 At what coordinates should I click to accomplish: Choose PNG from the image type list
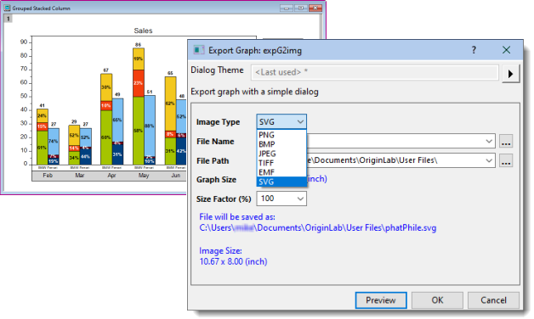click(281, 135)
